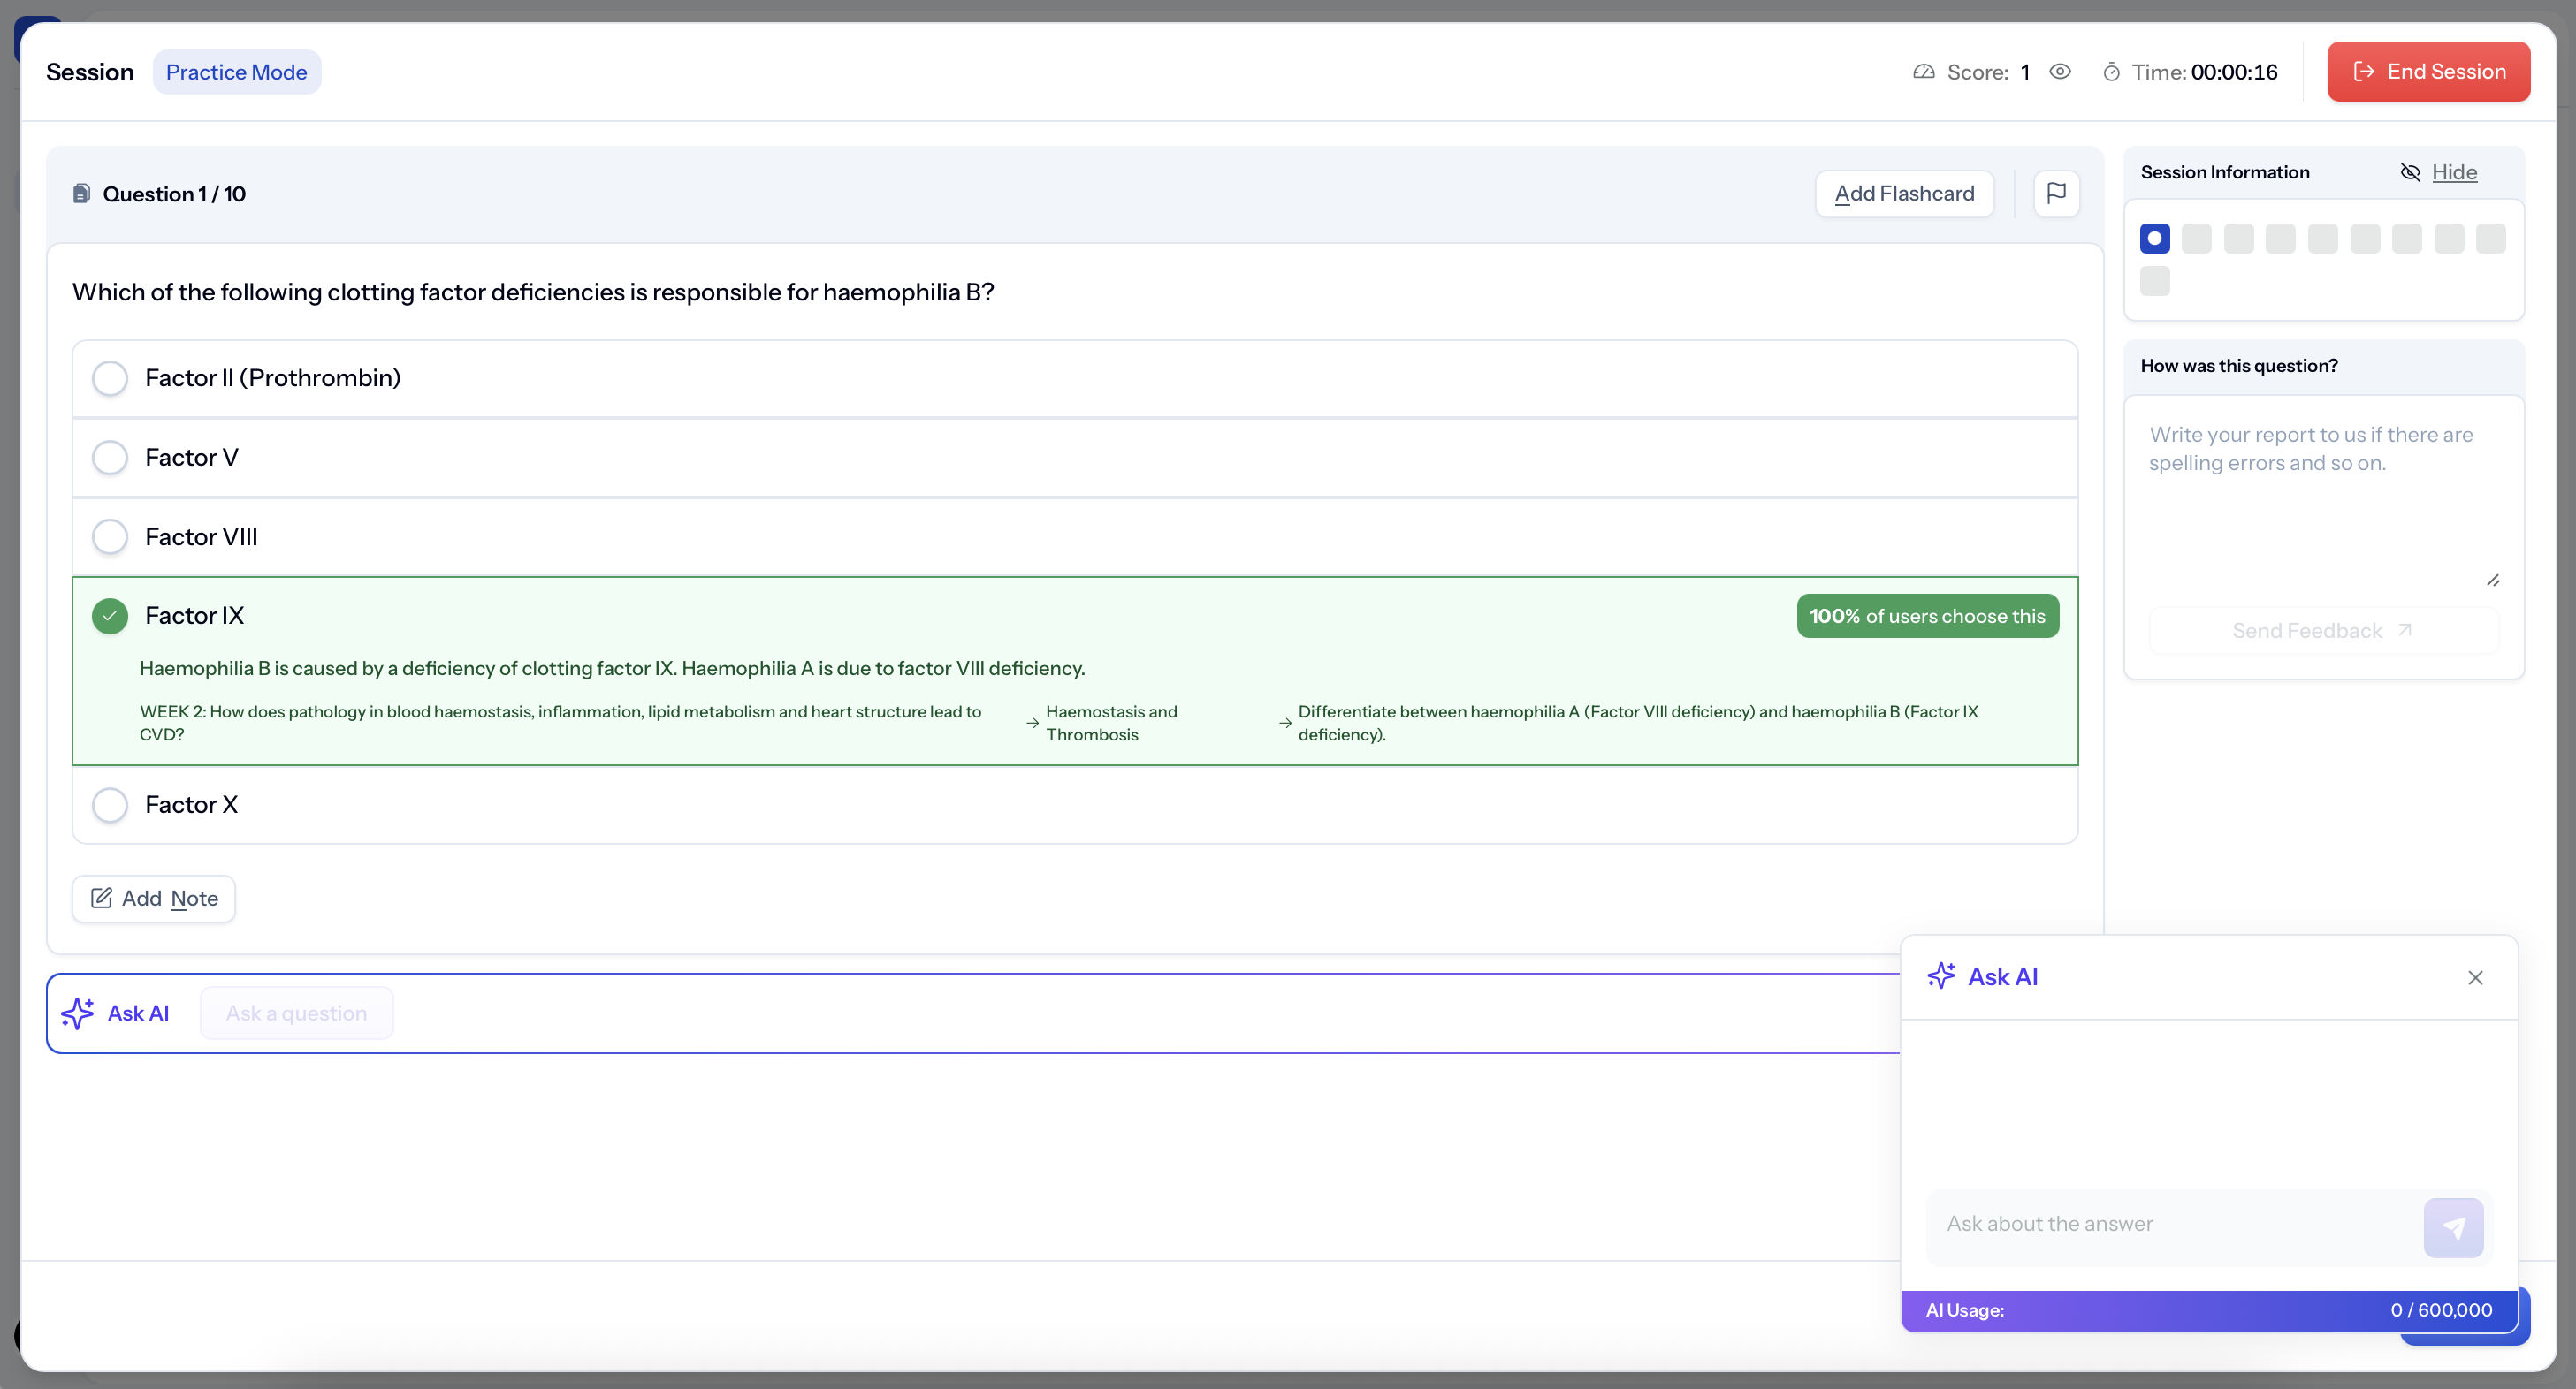Close the Ask AI popup panel
Viewport: 2576px width, 1389px height.
coord(2474,977)
